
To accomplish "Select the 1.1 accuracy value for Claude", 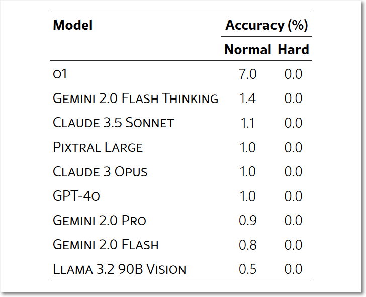I will click(248, 123).
